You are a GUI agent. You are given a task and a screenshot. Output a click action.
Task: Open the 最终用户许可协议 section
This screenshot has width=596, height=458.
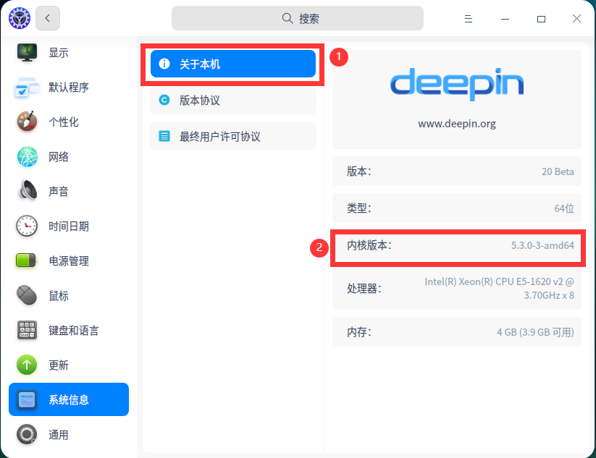(233, 136)
